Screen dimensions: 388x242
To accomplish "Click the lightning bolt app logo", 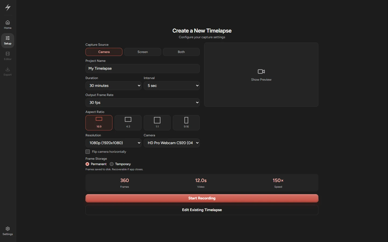I will tap(8, 8).
